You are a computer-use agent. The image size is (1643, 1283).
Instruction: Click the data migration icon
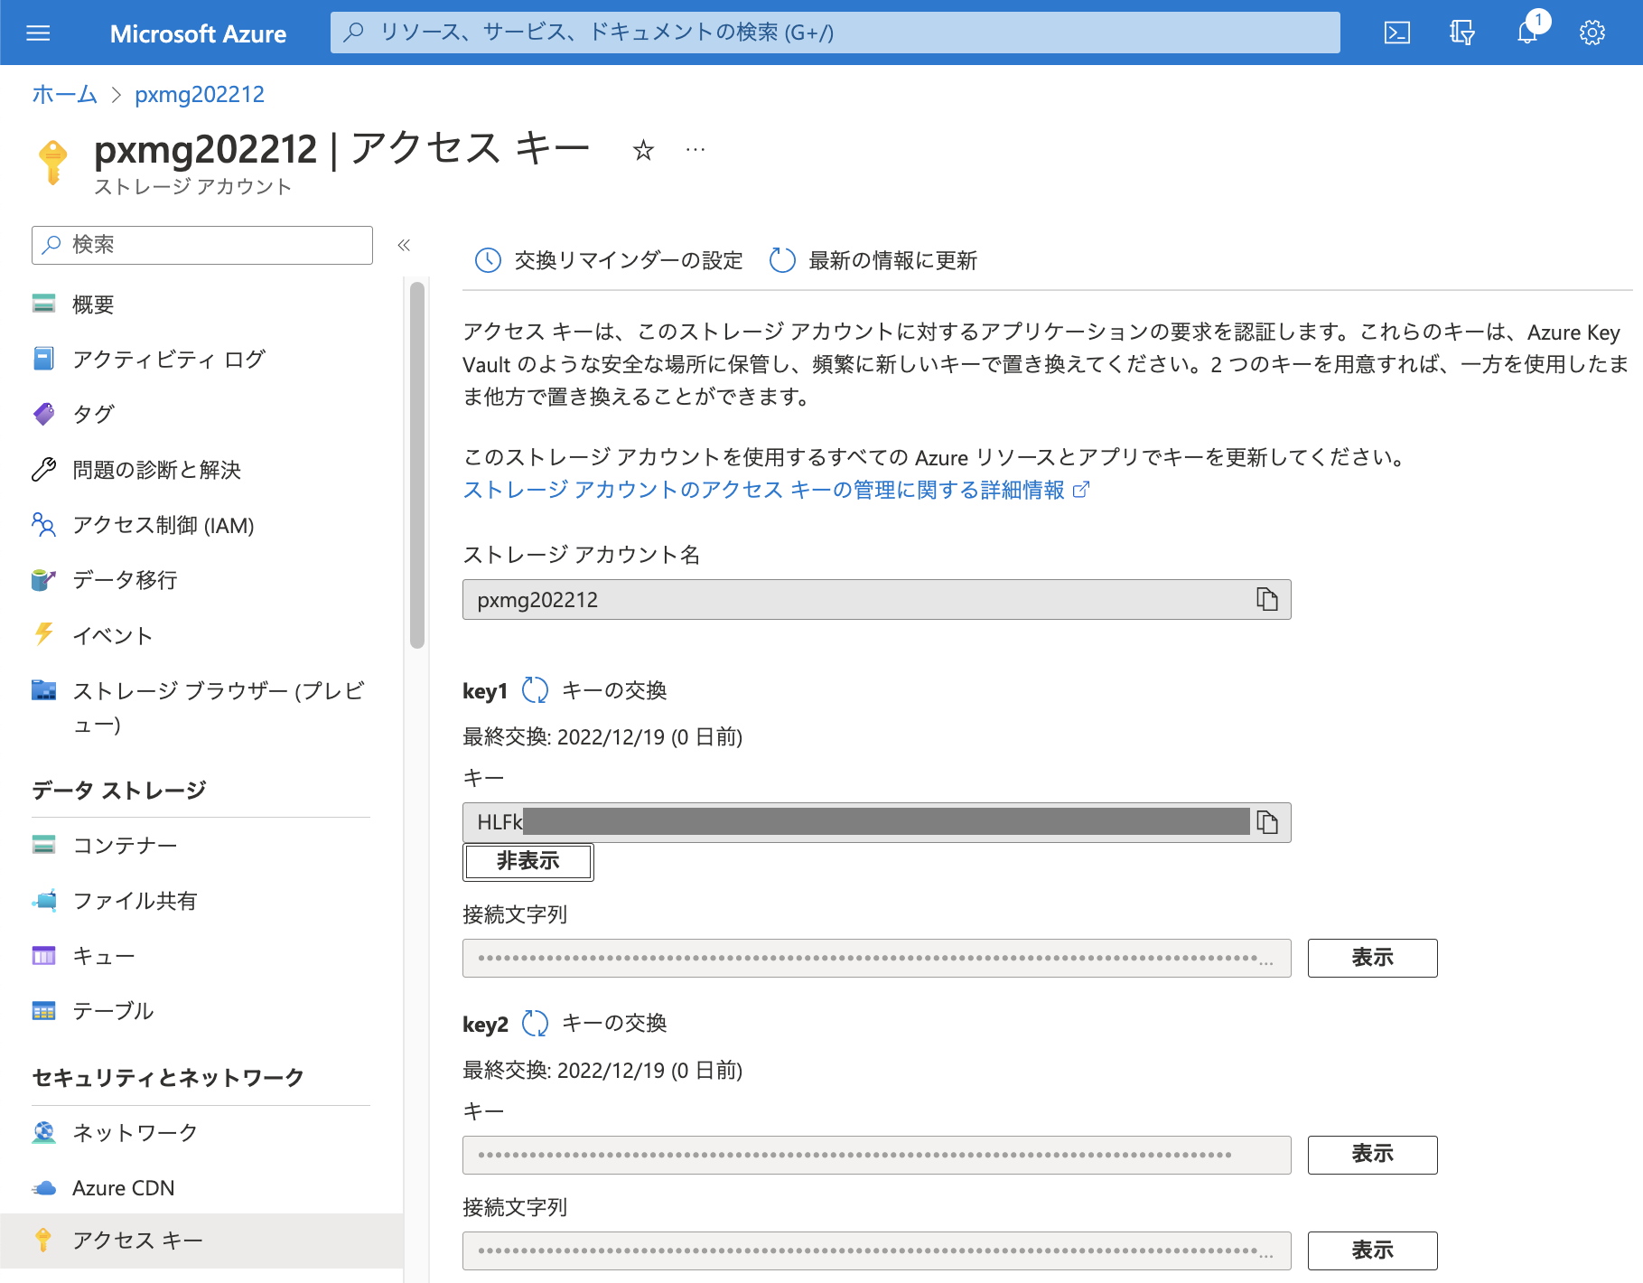(x=43, y=580)
